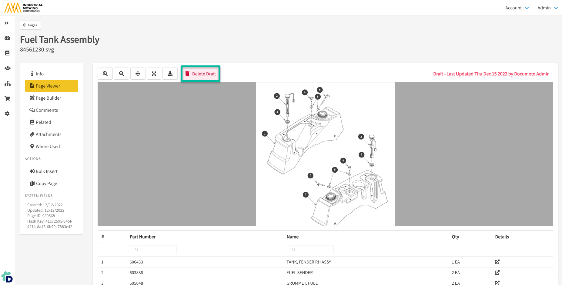Open the Comments section

tap(47, 110)
